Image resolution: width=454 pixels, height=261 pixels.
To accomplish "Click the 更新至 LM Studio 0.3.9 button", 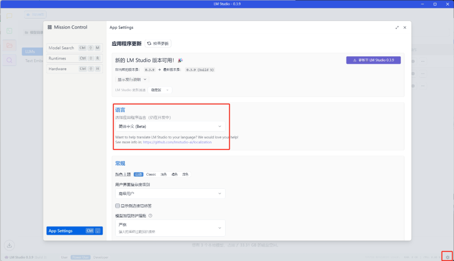I will click(x=373, y=60).
